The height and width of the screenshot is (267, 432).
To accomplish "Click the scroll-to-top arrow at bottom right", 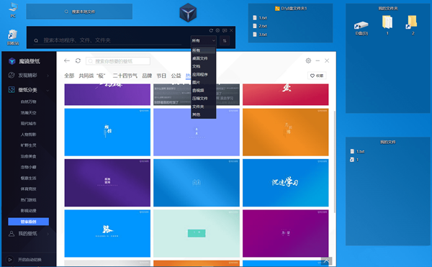I will [x=326, y=261].
